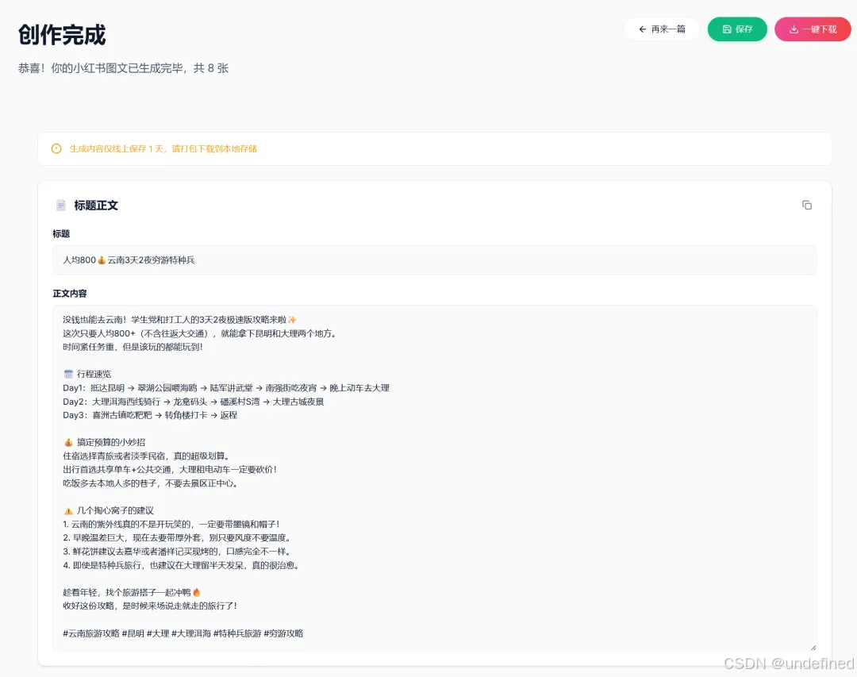The image size is (857, 677).
Task: Click the copy icon on the 标题正文 card
Action: coord(807,205)
